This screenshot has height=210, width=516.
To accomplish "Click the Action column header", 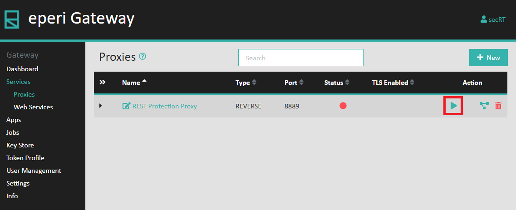I will point(472,83).
